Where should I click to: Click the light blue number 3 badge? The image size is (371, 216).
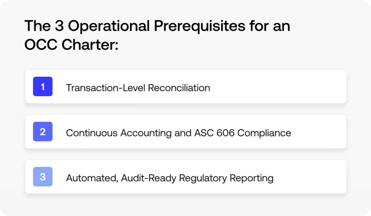pyautogui.click(x=43, y=177)
